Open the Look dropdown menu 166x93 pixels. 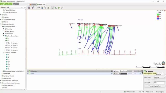tap(38, 8)
